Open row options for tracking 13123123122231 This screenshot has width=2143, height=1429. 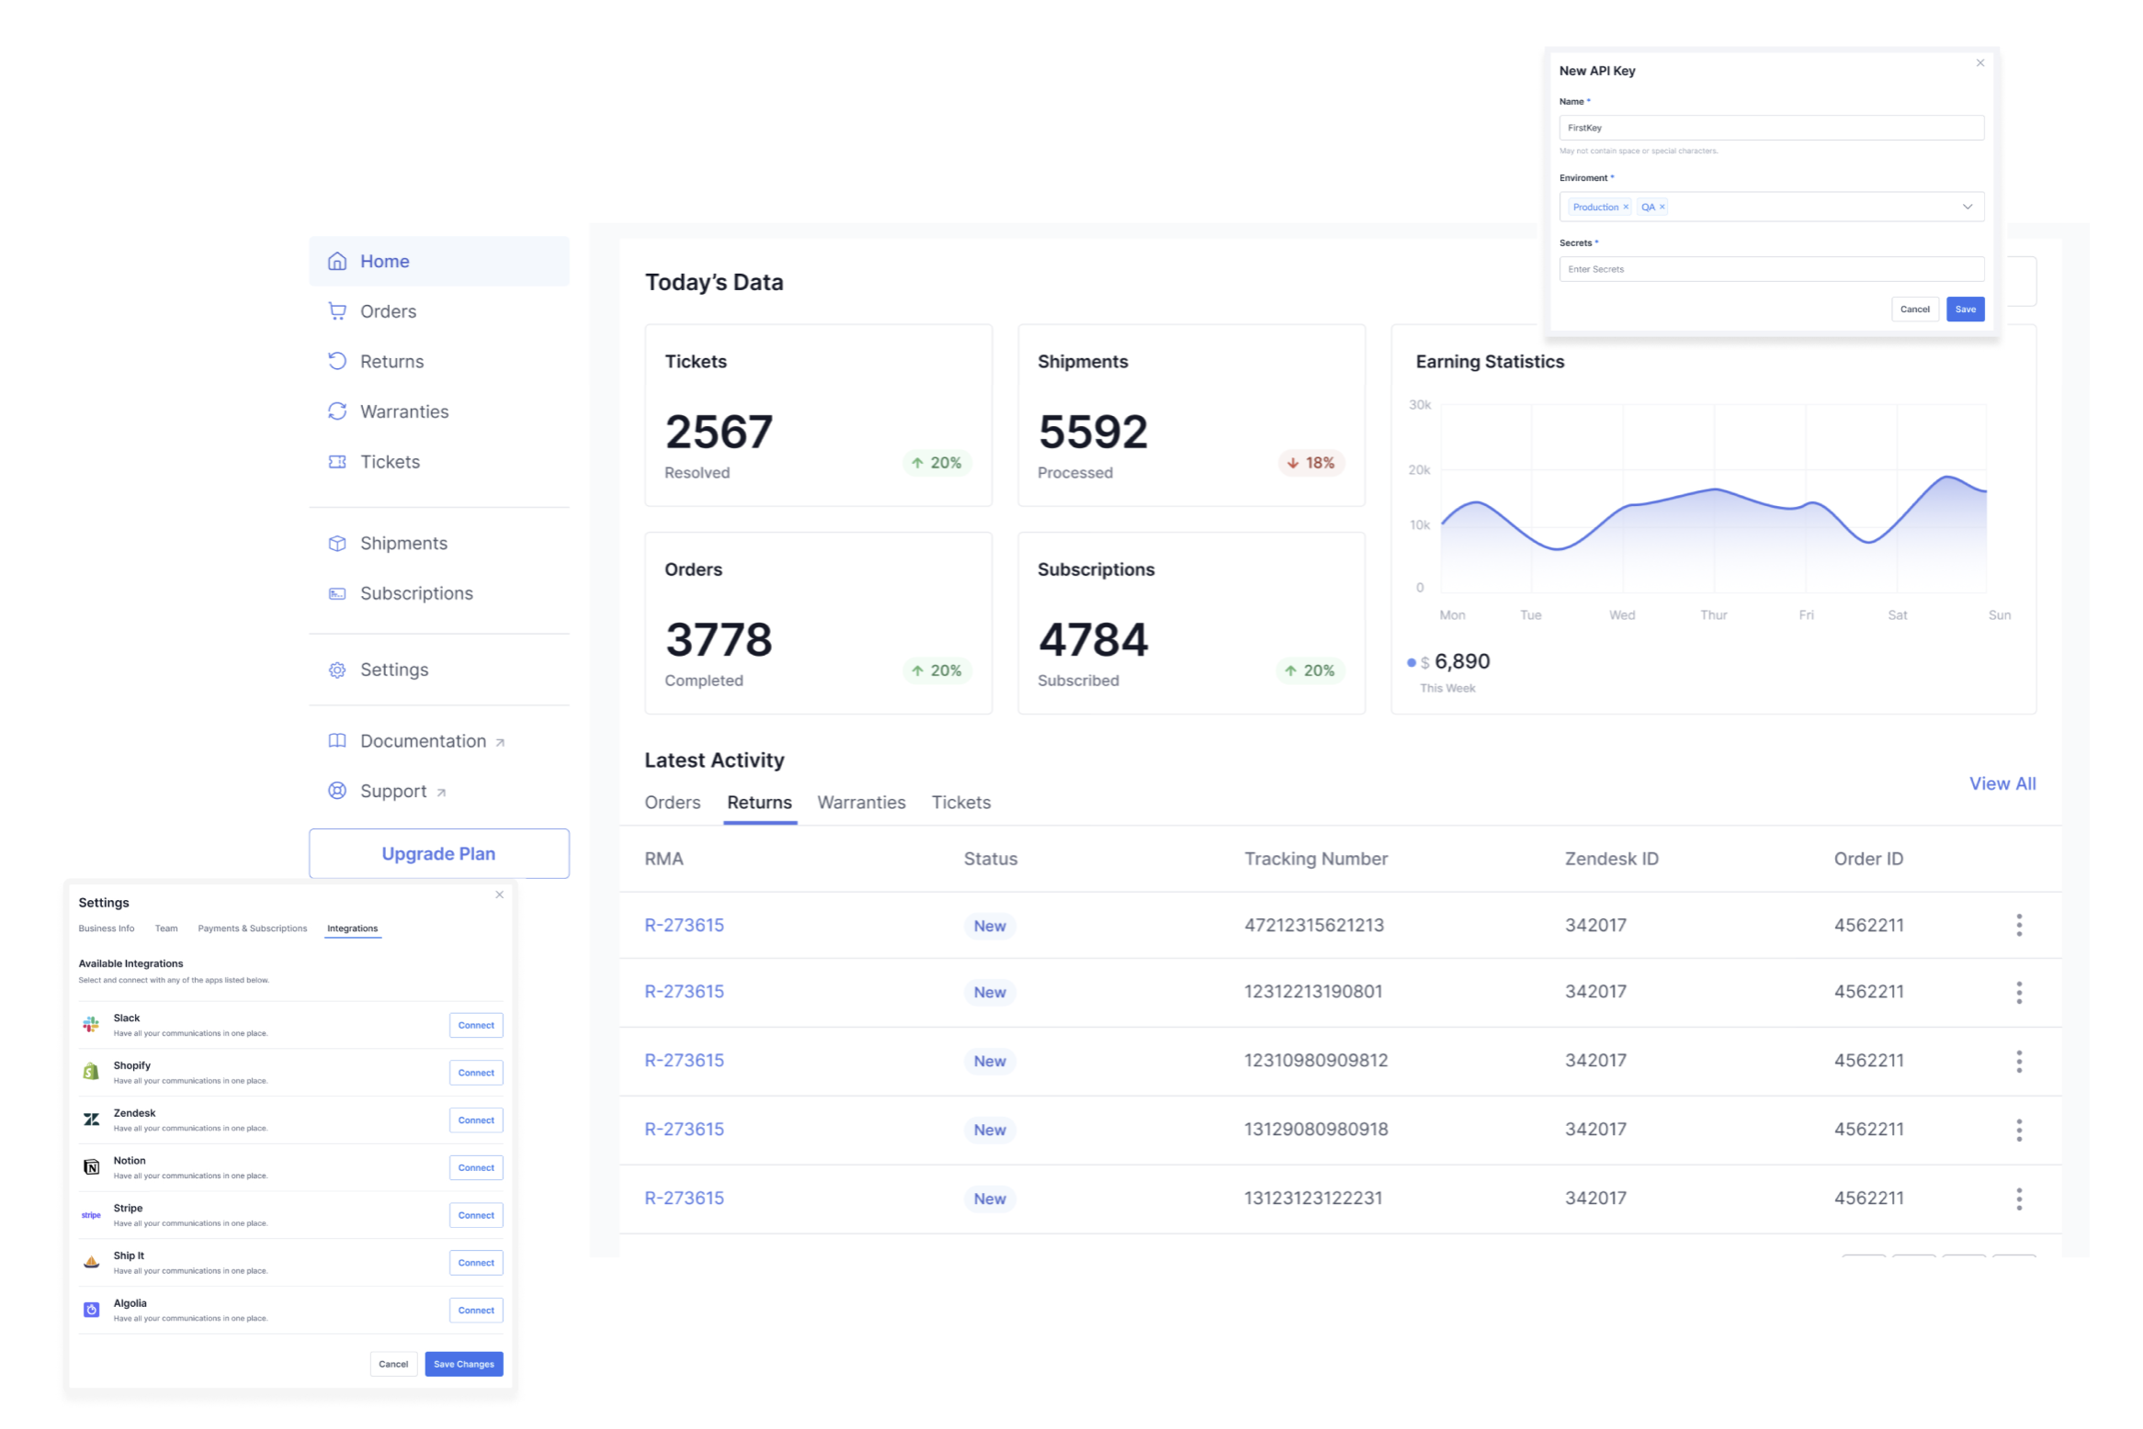pyautogui.click(x=2019, y=1198)
